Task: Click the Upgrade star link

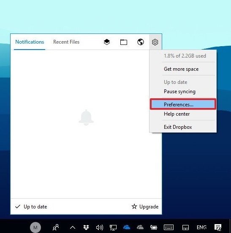Action: coord(145,207)
